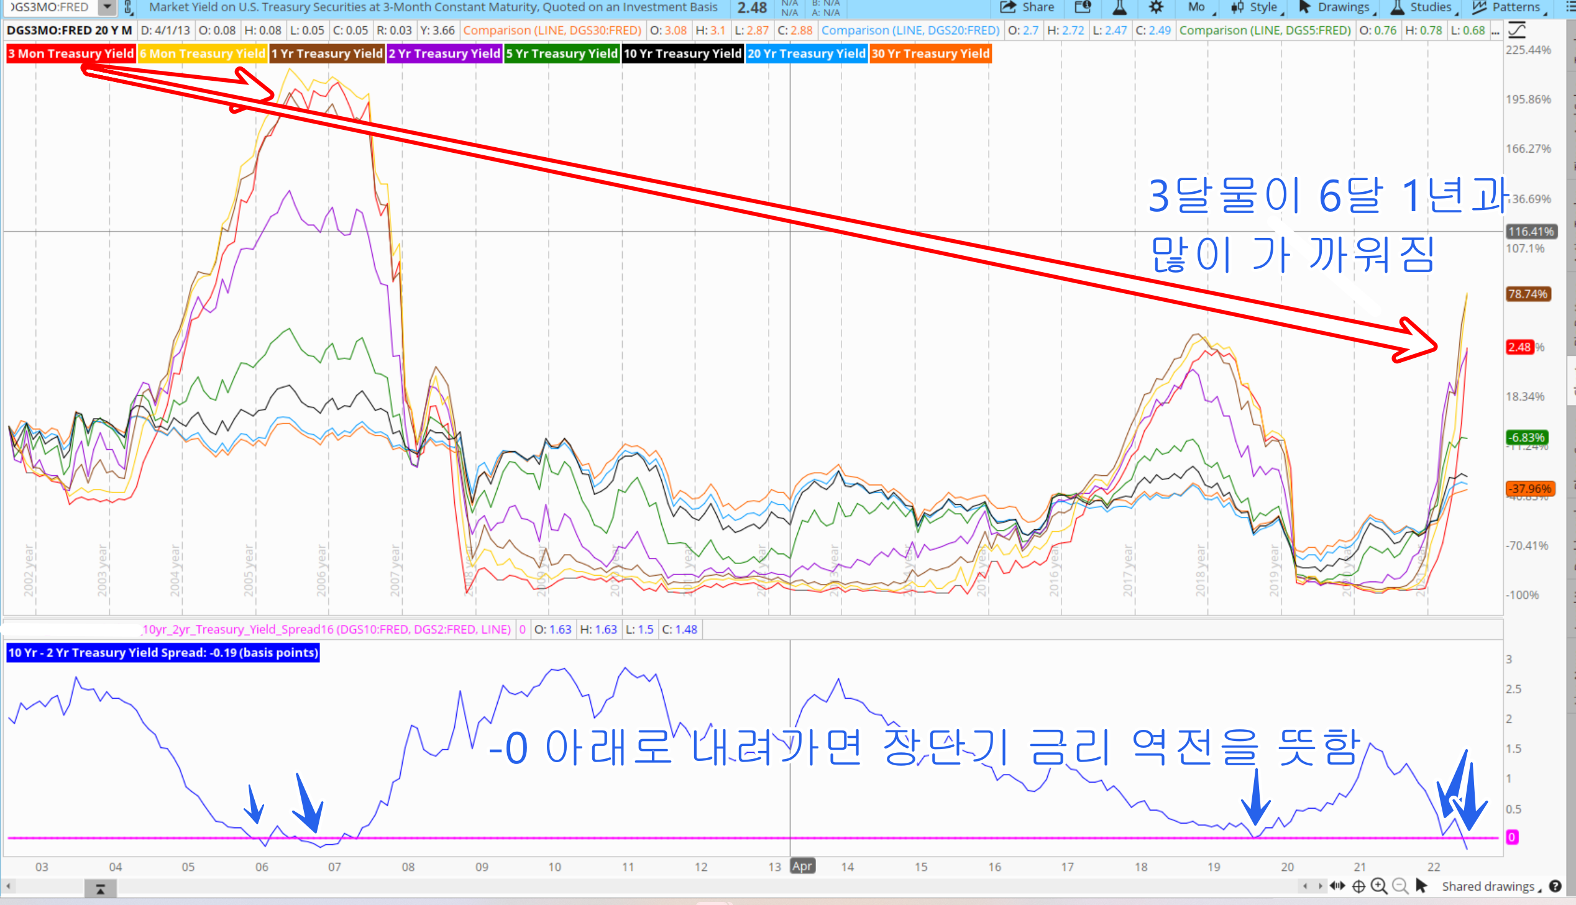The height and width of the screenshot is (905, 1576).
Task: Toggle the chain link symbol icon
Action: pyautogui.click(x=128, y=7)
